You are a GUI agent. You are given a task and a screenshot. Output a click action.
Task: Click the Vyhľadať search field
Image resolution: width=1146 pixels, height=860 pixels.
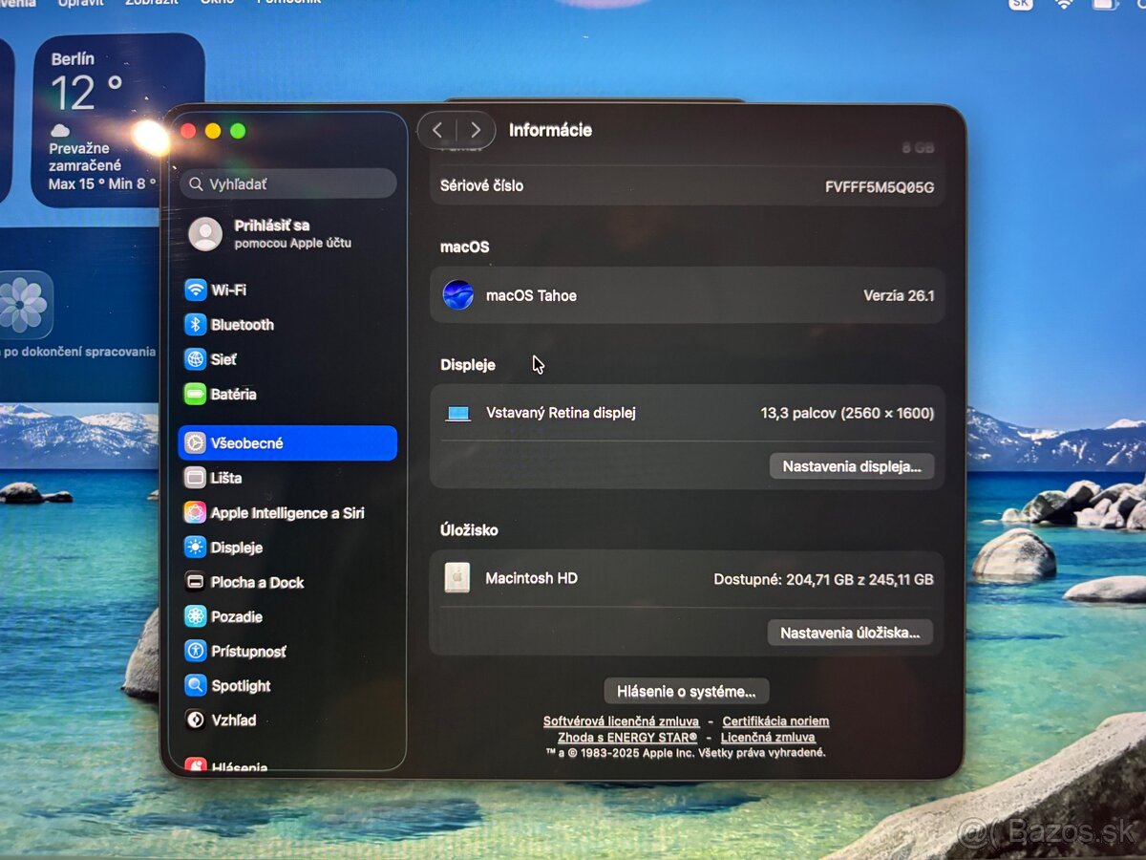[286, 183]
